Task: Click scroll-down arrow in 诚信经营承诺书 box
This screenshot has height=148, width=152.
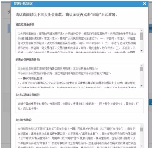Action: tap(142, 51)
